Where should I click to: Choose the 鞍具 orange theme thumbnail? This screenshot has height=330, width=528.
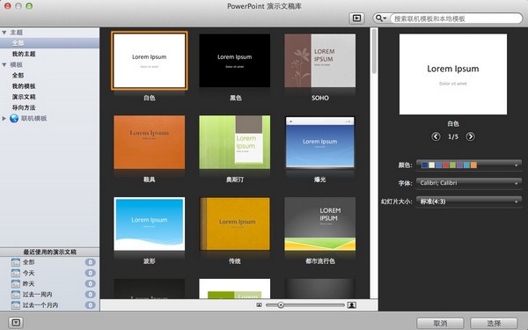pyautogui.click(x=150, y=142)
